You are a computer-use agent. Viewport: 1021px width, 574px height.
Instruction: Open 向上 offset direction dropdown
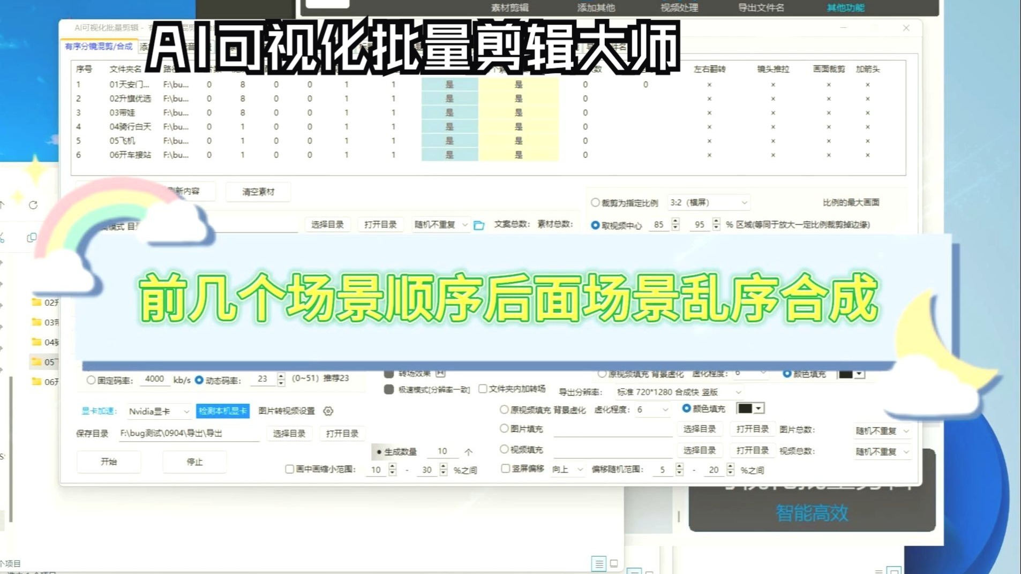tap(567, 469)
